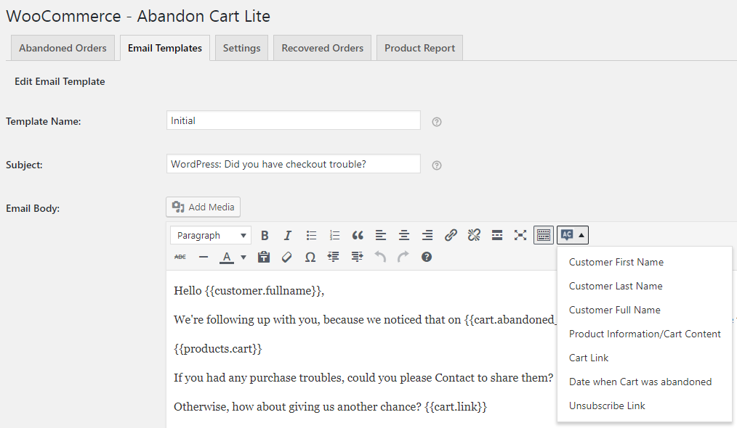Toggle bold formatting in the editor
Screen dimensions: 737x428
point(265,235)
